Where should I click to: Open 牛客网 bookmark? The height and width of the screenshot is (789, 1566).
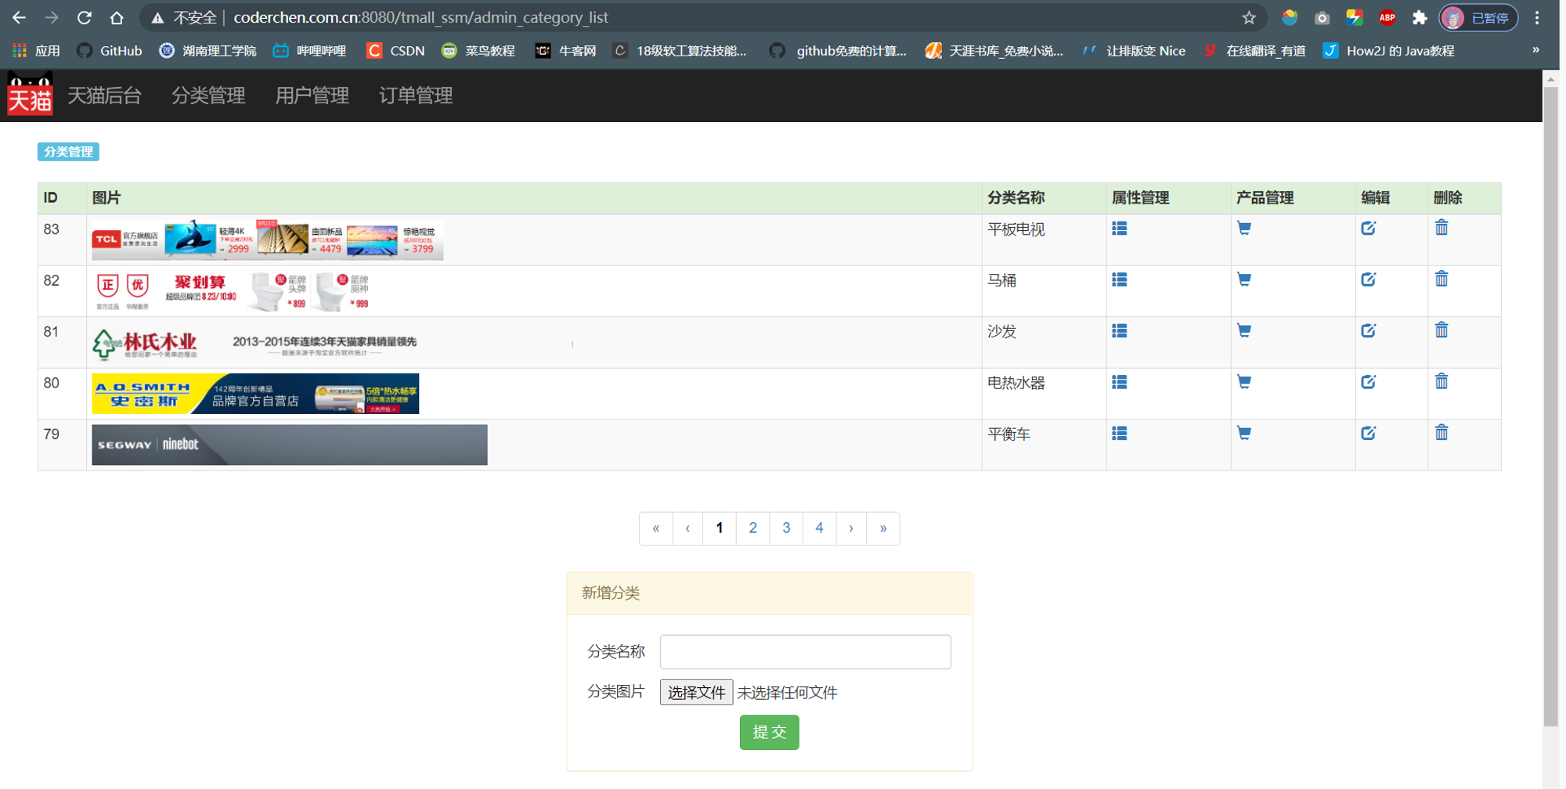[x=565, y=51]
